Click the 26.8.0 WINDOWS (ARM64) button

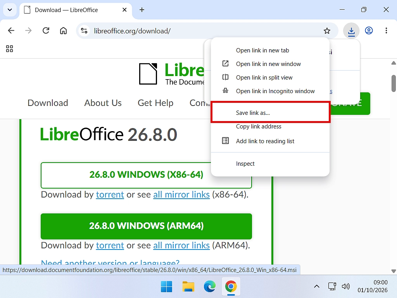pyautogui.click(x=146, y=226)
